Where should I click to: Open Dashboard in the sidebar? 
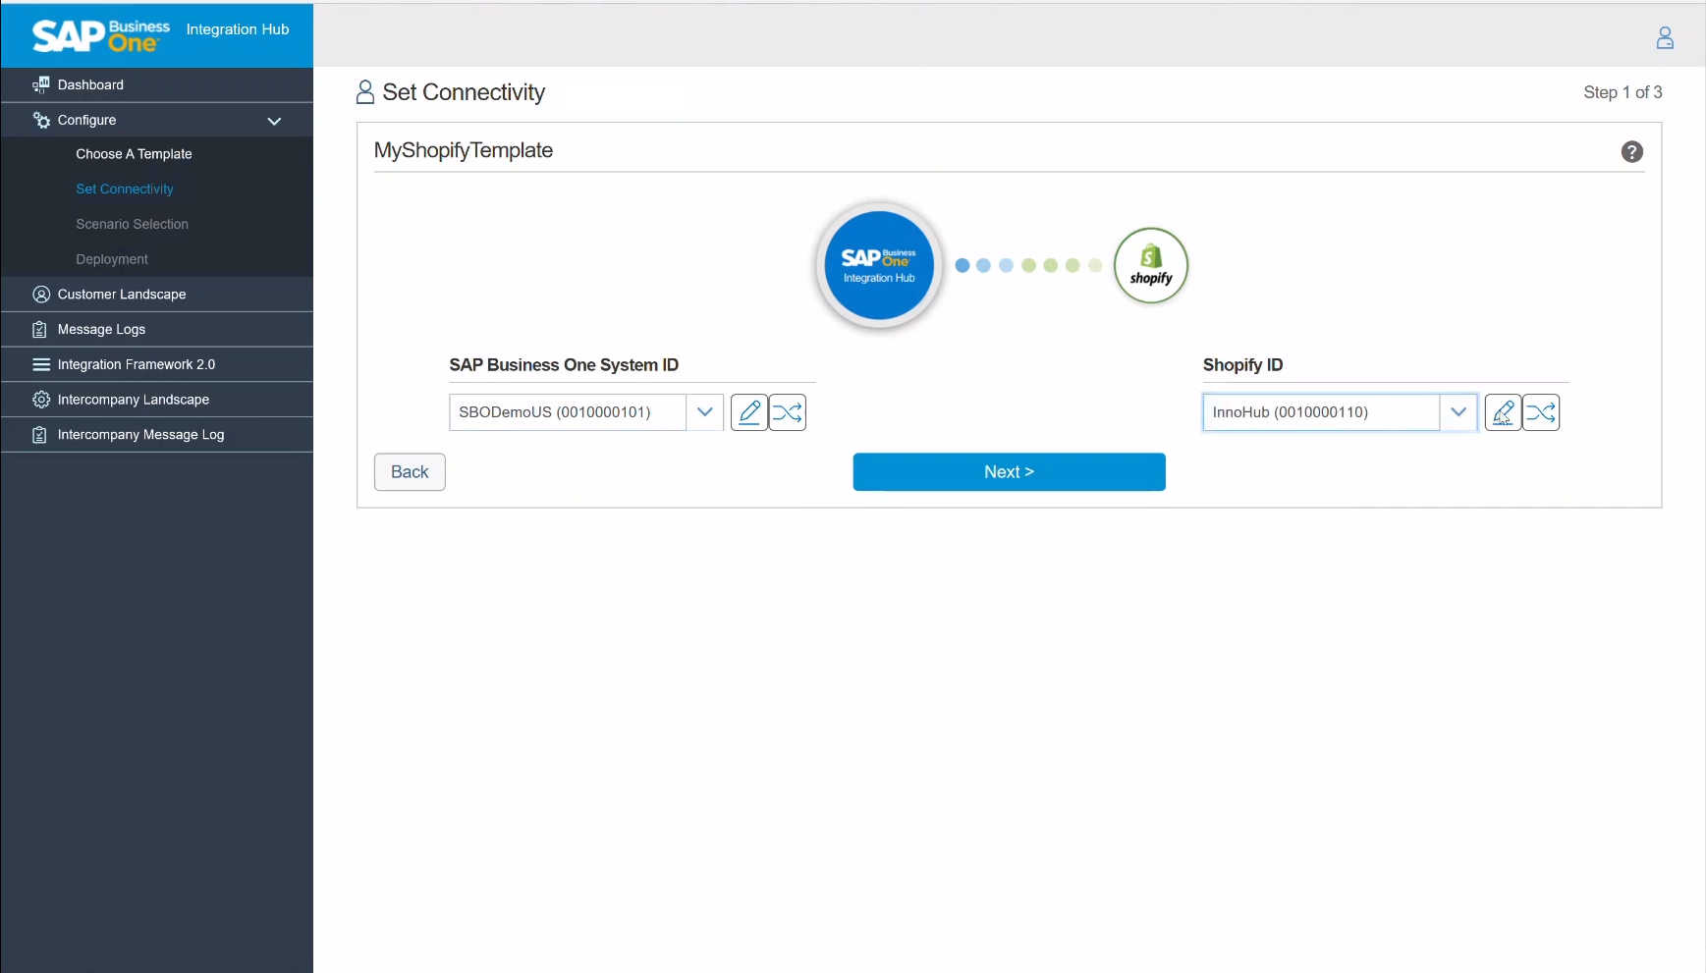157,84
